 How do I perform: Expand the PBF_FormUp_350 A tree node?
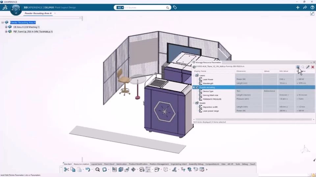click(x=6, y=31)
